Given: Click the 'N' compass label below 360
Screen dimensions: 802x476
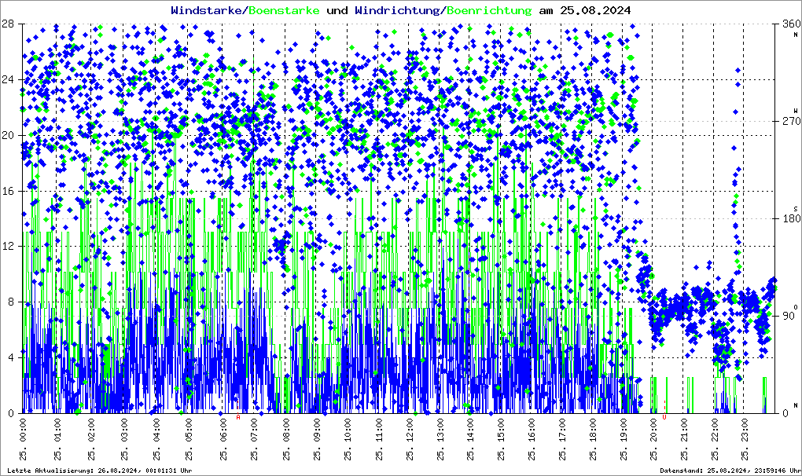Looking at the screenshot, I should [x=796, y=35].
